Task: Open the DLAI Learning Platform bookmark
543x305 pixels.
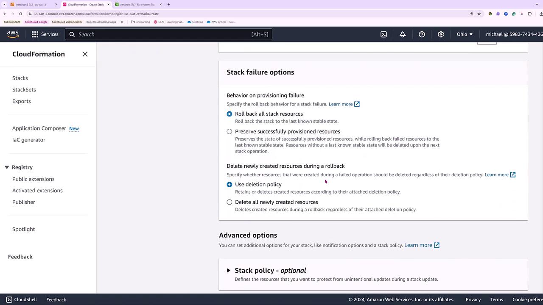Action: (169, 22)
